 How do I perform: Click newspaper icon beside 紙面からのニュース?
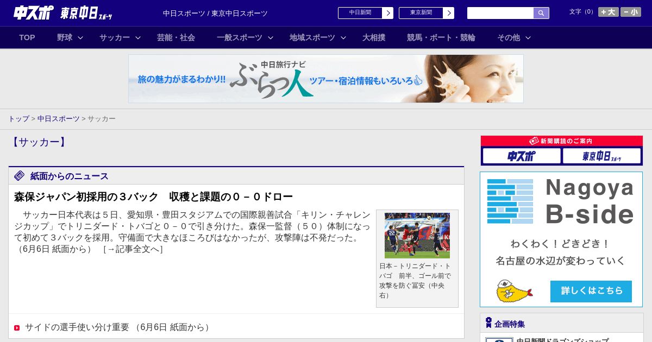(x=20, y=175)
